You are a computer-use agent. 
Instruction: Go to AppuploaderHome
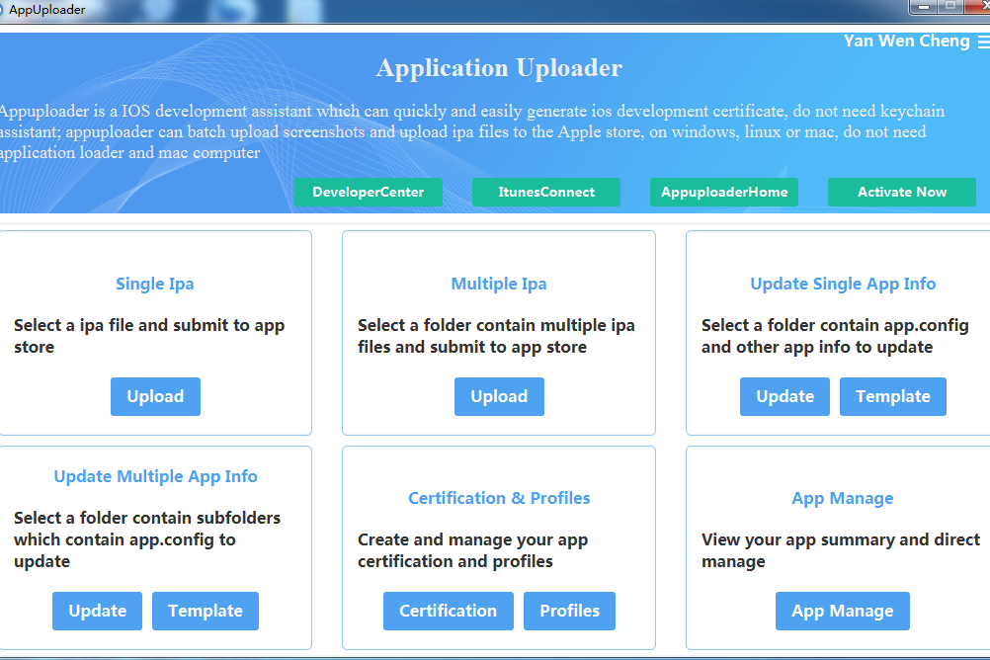(x=724, y=192)
